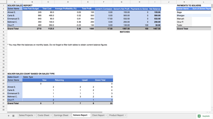Select 'Ahmet E.' in sales report
The image size is (213, 119).
coord(15,12)
